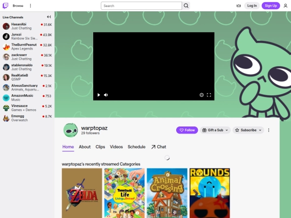Focus the Search input field
Image resolution: width=291 pixels, height=218 pixels.
point(141,6)
